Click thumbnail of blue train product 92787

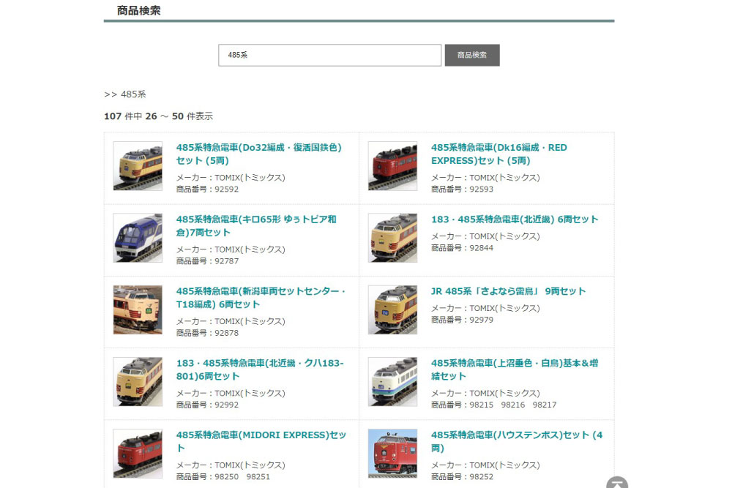click(x=138, y=238)
